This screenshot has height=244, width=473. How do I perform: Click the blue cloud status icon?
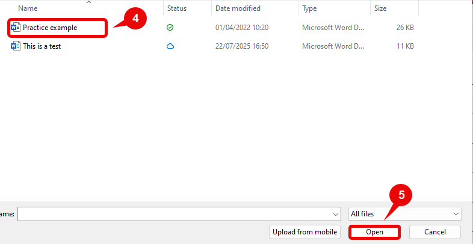coord(170,46)
